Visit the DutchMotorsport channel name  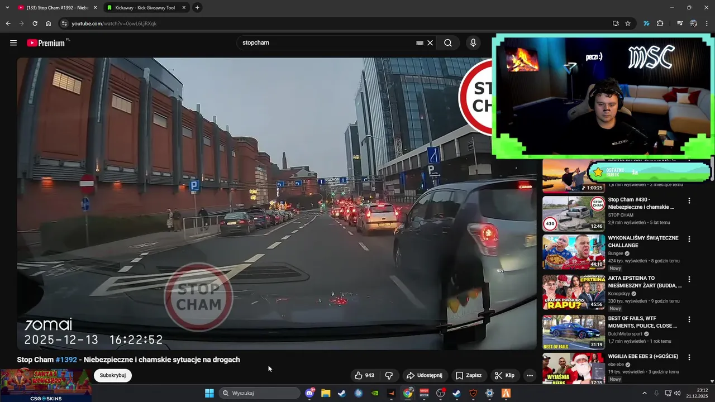(626, 334)
